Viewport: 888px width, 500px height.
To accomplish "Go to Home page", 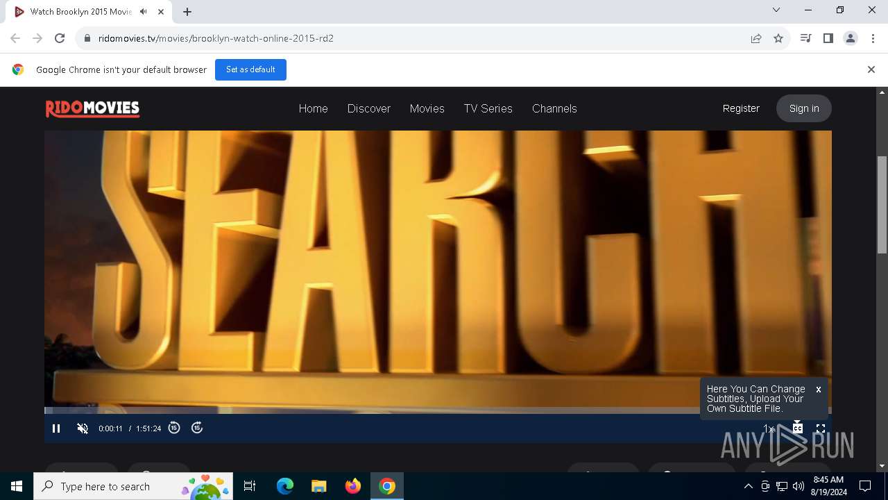I will tap(313, 108).
